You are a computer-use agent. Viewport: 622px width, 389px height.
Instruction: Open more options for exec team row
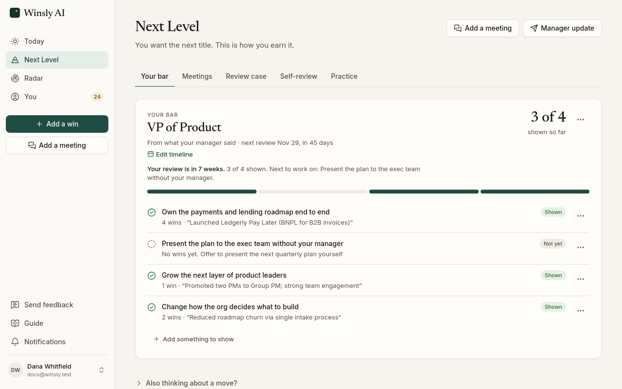pyautogui.click(x=581, y=248)
